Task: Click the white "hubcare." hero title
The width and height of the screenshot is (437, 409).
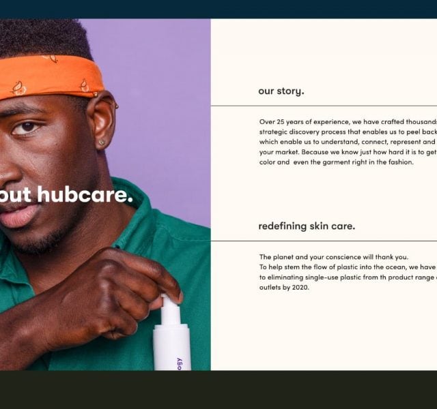Action: tap(85, 194)
